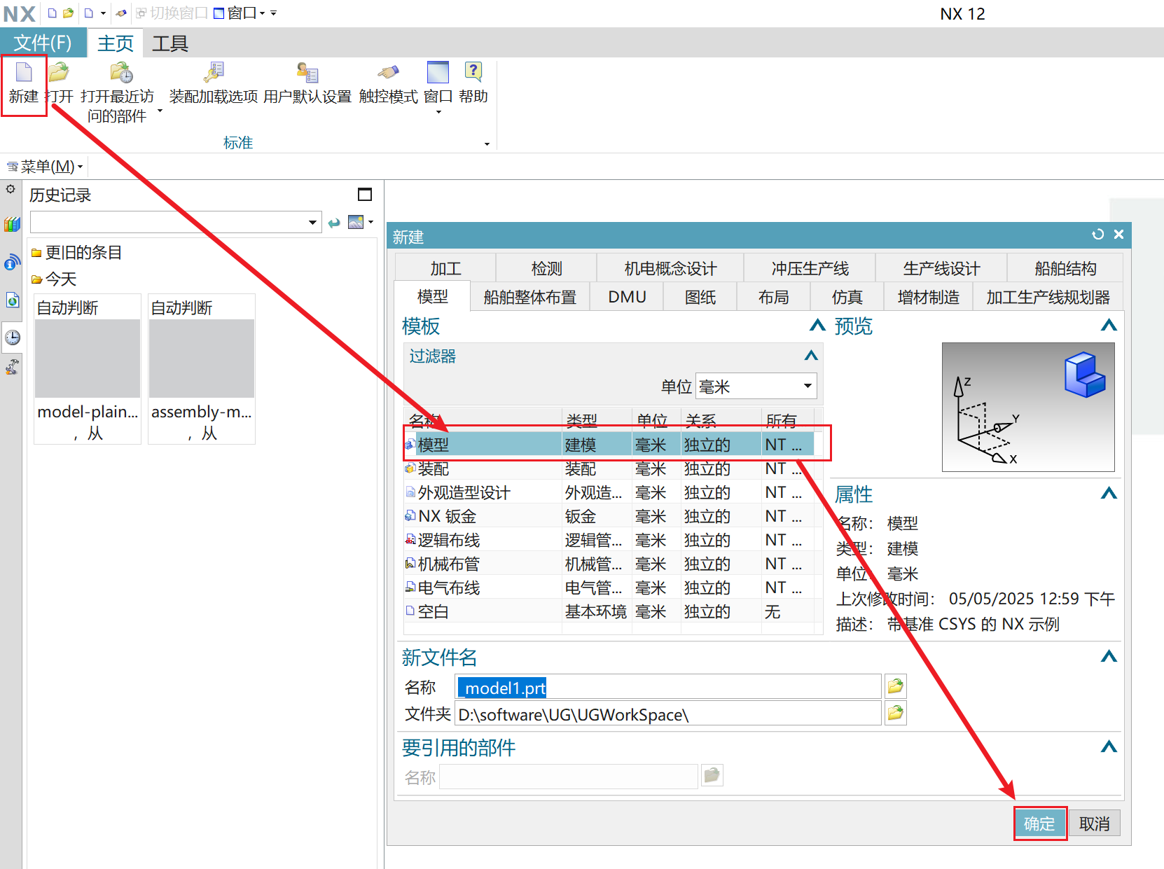This screenshot has height=869, width=1164.
Task: Click the green return arrow in History panel
Action: pos(334,223)
